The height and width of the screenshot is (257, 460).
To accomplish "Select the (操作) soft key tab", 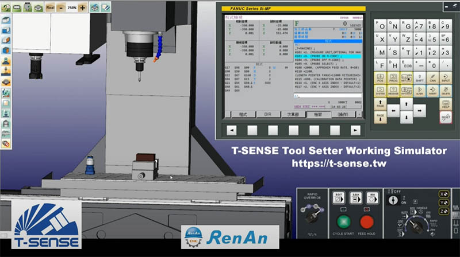I will (343, 115).
